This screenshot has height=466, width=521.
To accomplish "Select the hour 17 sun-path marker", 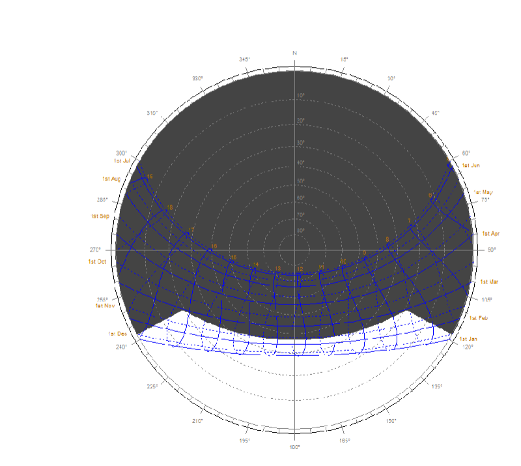I will [x=191, y=229].
